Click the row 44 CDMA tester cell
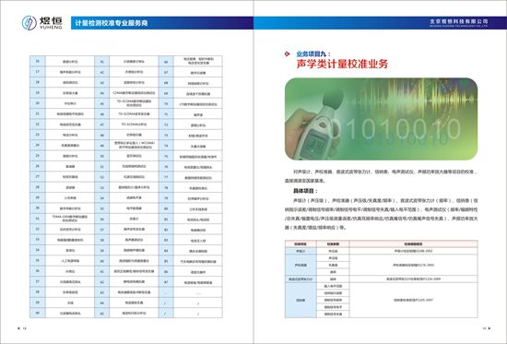This screenshot has width=507, height=344. [134, 93]
